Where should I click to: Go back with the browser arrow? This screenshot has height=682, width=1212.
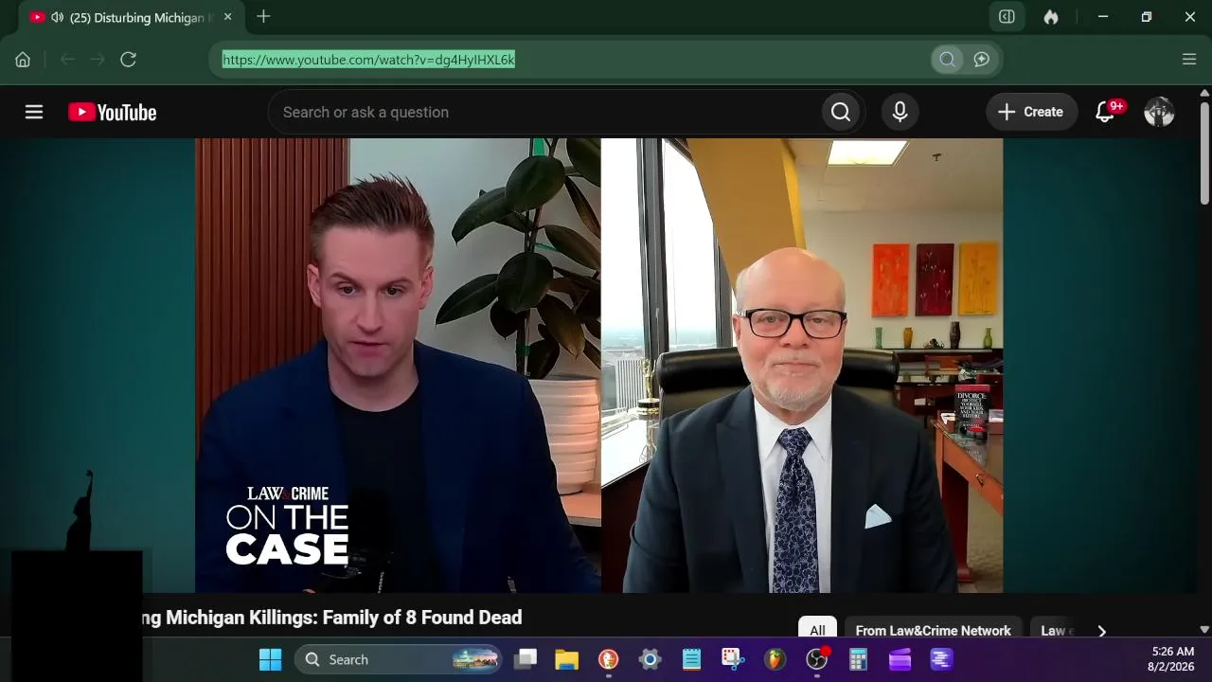[67, 60]
